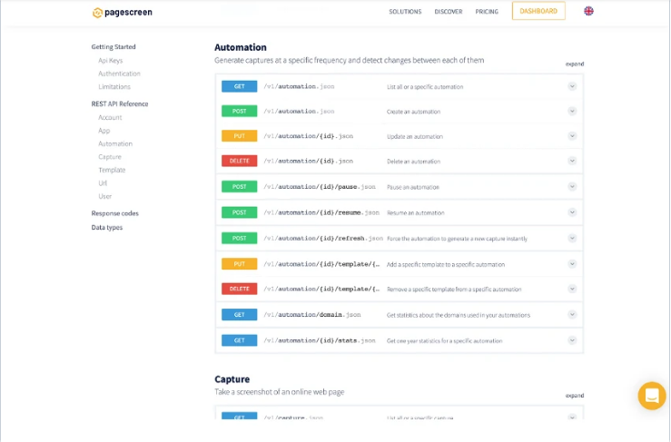671x442 pixels.
Task: Go to the Pricing page
Action: 487,12
